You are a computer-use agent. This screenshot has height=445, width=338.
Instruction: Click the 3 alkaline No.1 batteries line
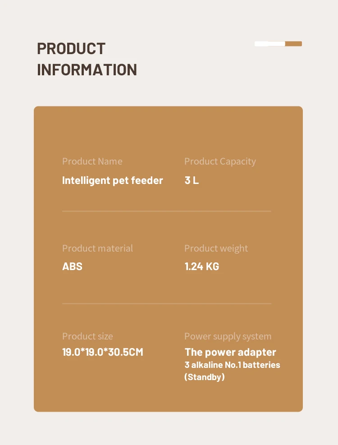(x=232, y=365)
